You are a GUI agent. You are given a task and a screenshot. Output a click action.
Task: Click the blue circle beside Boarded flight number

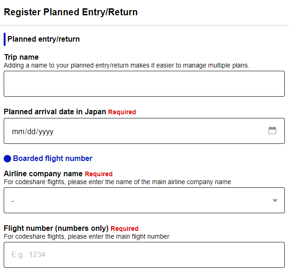pos(7,159)
